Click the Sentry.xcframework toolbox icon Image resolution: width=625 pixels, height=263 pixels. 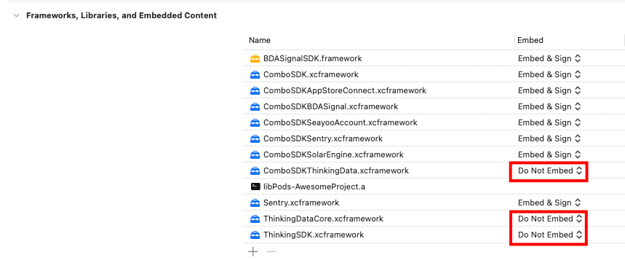pos(255,203)
